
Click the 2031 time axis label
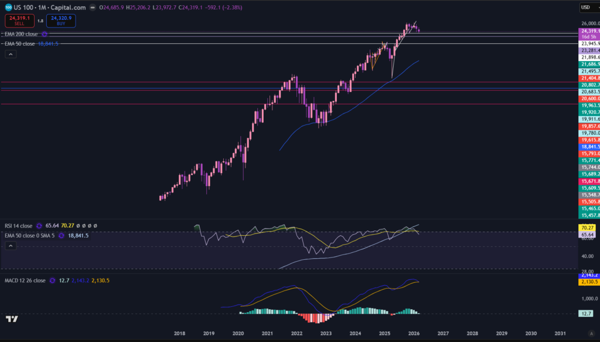point(560,334)
